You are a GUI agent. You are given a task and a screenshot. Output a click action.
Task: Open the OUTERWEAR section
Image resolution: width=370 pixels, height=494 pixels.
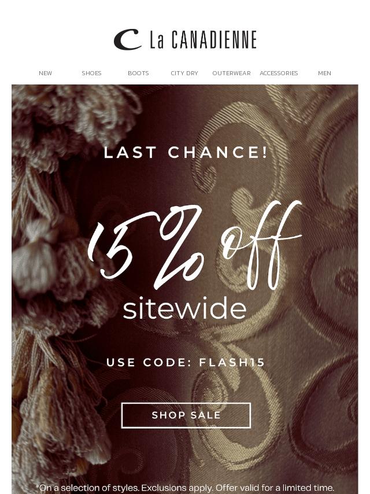(231, 73)
